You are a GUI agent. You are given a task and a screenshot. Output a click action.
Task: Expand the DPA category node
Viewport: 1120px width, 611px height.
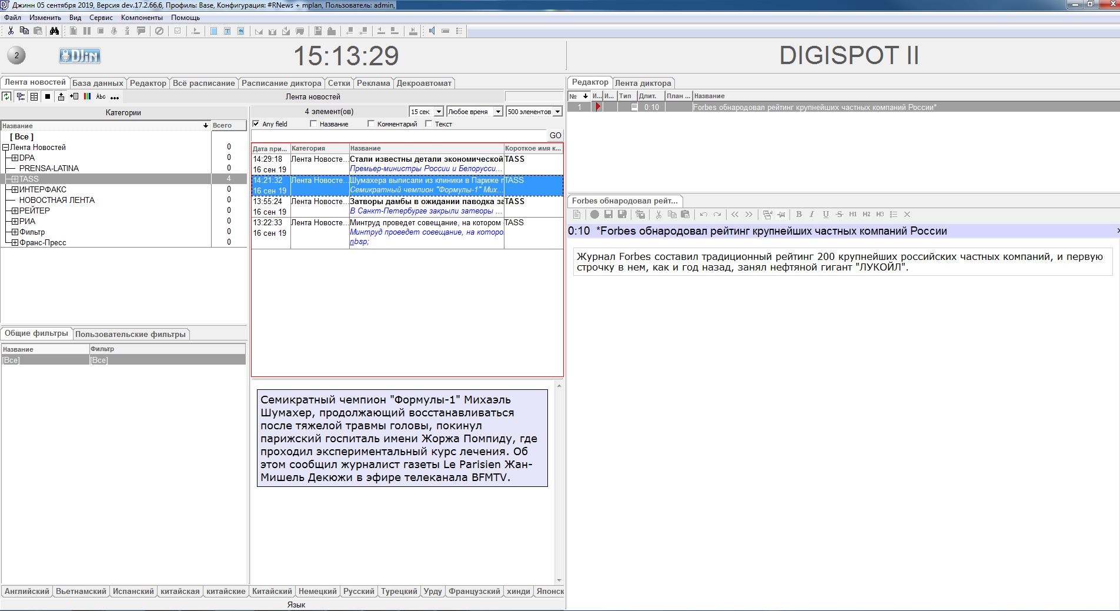15,158
